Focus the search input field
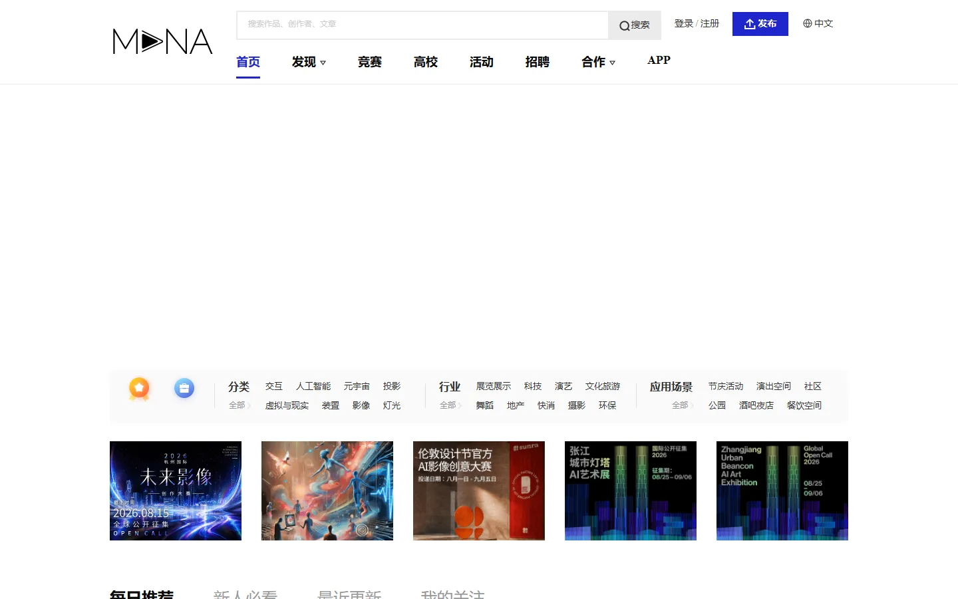958x599 pixels. pyautogui.click(x=422, y=25)
